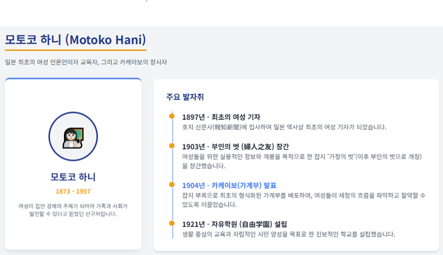Click the profile card quote about 집안 경제
The image size is (443, 255).
click(x=73, y=210)
